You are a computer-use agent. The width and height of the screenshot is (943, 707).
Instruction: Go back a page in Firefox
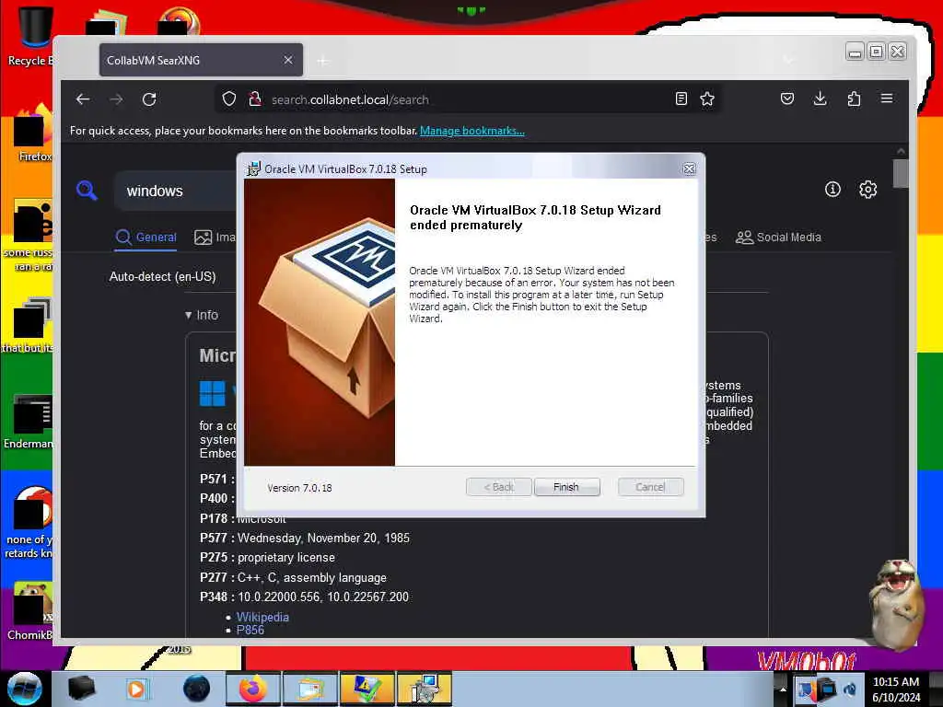(x=83, y=99)
